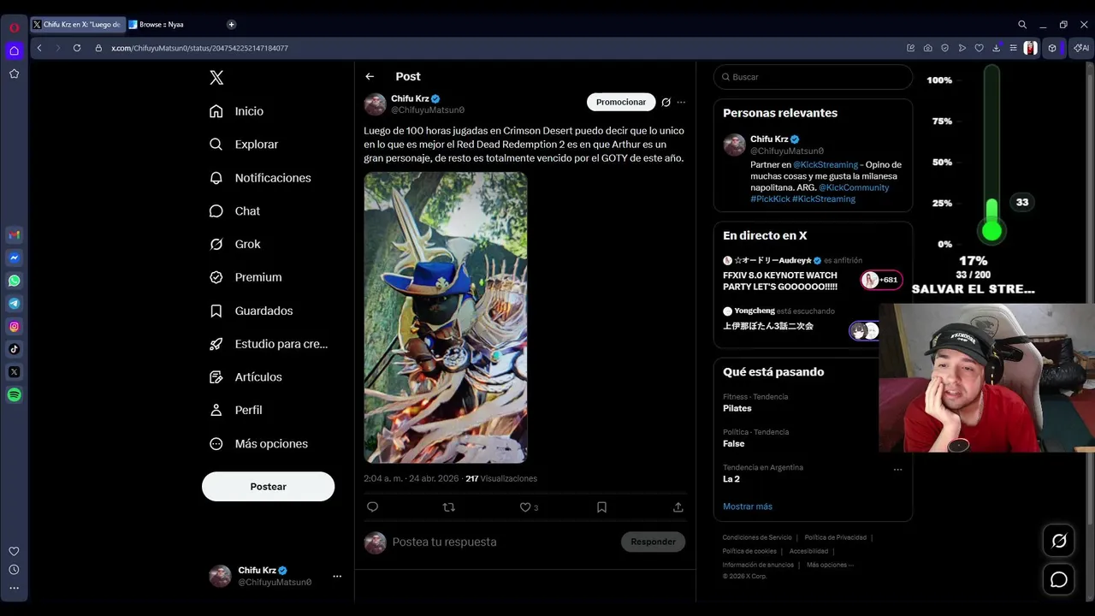Open Notificaciones in navigation
Image resolution: width=1095 pixels, height=616 pixels.
[261, 178]
